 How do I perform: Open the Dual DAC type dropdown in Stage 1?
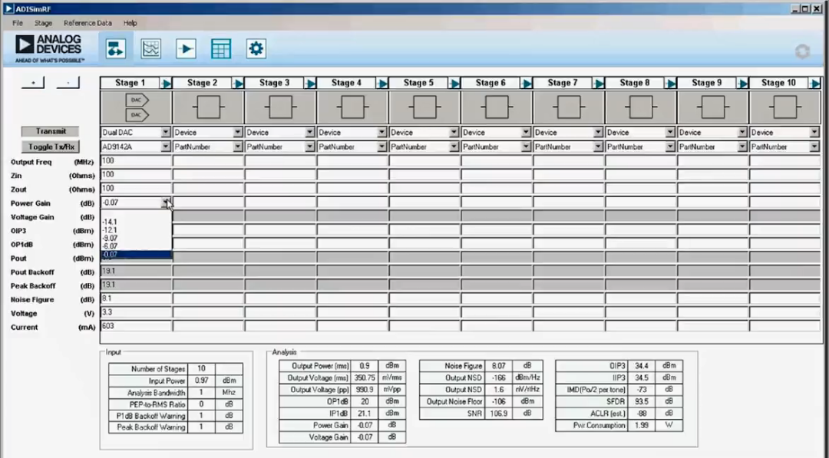tap(166, 132)
